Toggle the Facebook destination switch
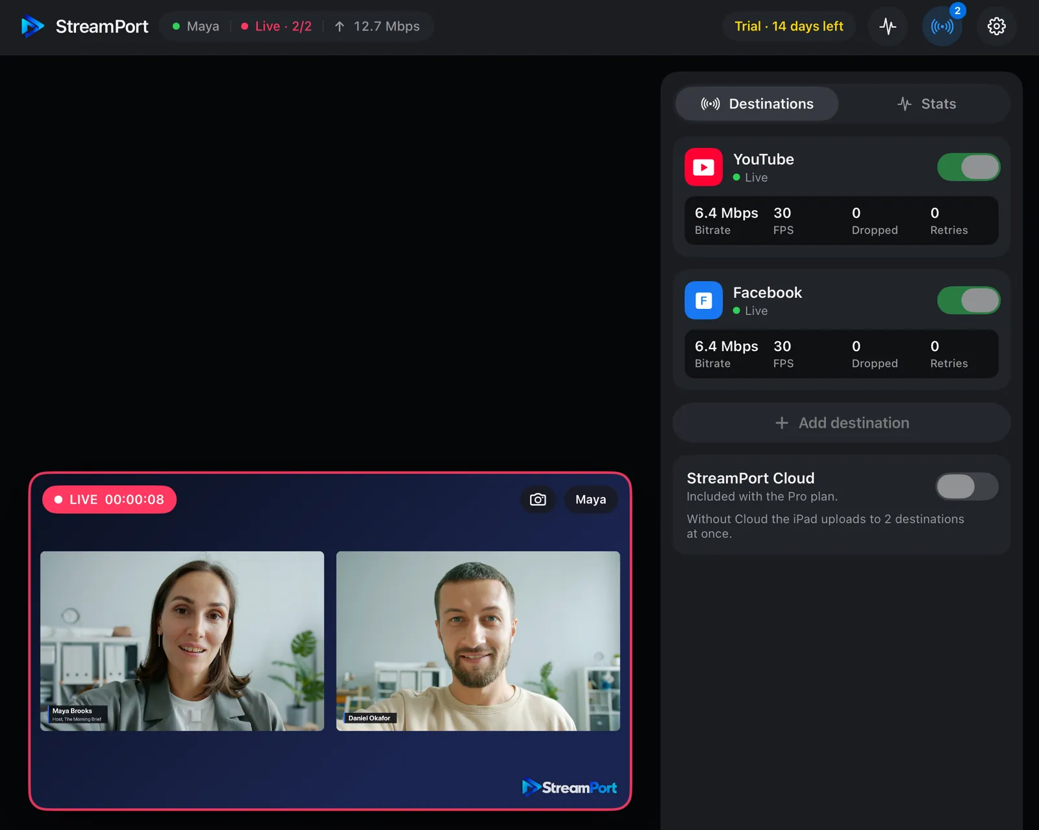Viewport: 1039px width, 830px height. click(x=968, y=300)
